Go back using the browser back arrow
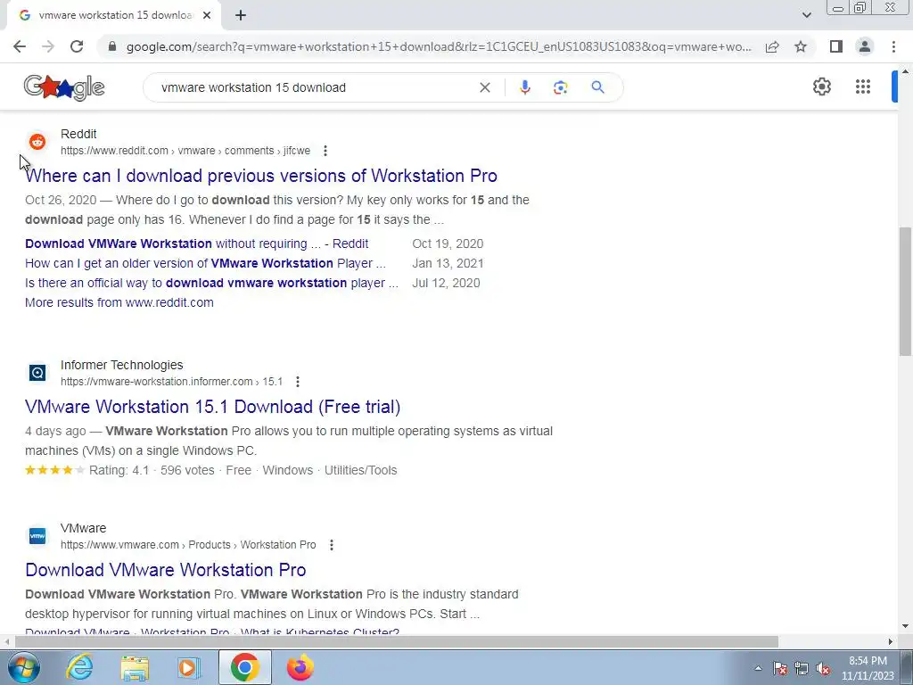This screenshot has width=913, height=685. pyautogui.click(x=20, y=46)
